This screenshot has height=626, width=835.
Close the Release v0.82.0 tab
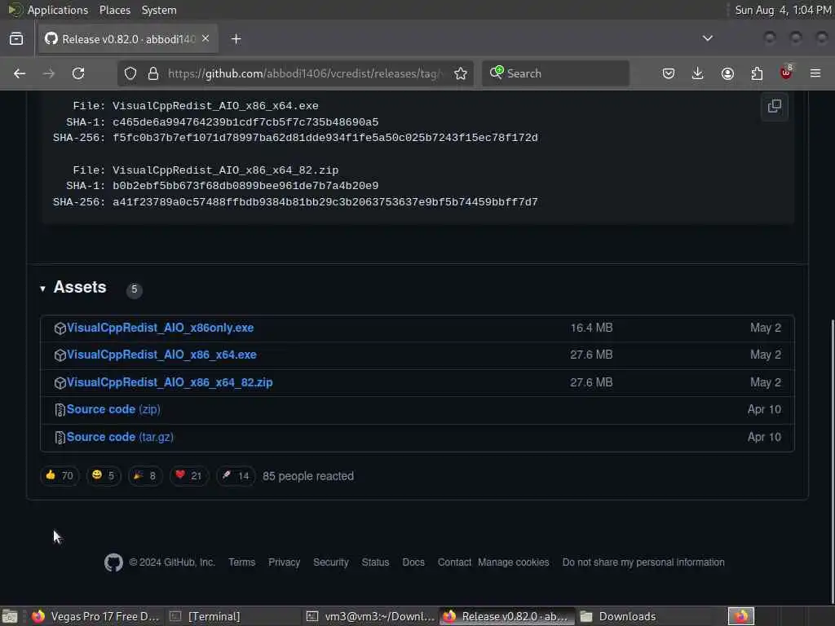(x=205, y=39)
